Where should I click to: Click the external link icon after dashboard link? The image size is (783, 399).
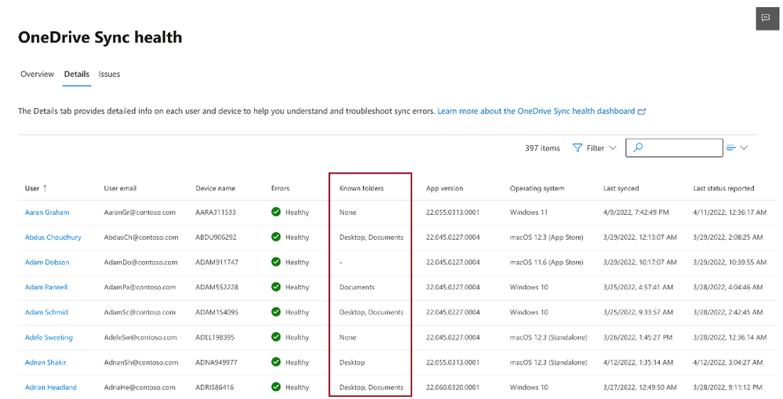[x=643, y=111]
